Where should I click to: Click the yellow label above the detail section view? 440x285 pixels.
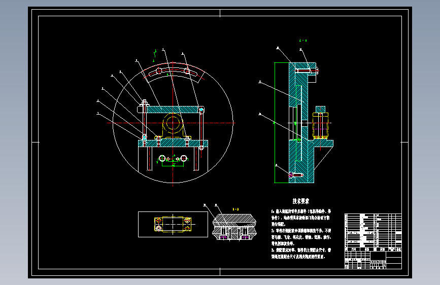(x=235, y=209)
